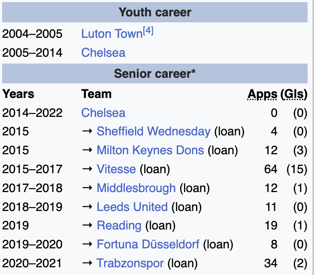
Task: Click the Years column heading
Action: pos(18,94)
